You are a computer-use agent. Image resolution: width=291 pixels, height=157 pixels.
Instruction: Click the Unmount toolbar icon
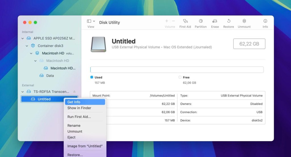coord(244,21)
